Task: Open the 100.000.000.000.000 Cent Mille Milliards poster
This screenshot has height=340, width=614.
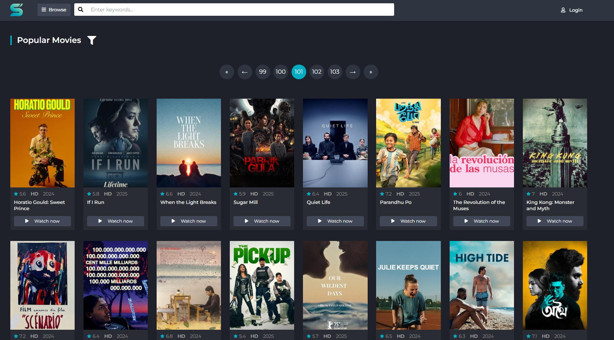Action: point(115,285)
